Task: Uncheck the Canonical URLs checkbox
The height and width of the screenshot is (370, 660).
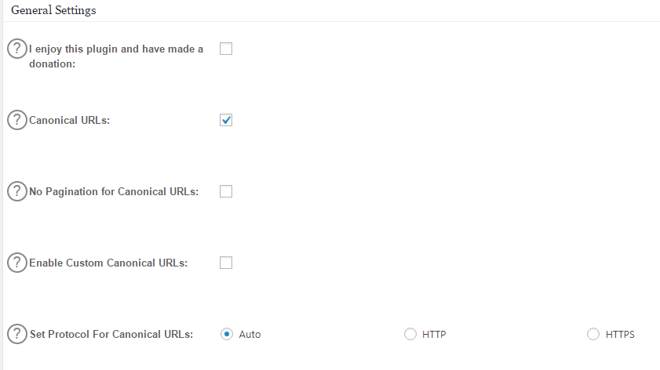Action: tap(226, 120)
